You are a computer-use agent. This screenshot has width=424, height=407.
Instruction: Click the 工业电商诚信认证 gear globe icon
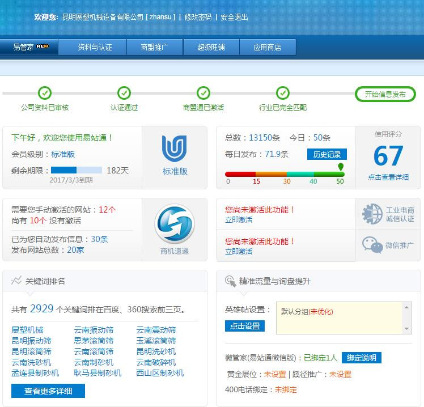point(372,214)
